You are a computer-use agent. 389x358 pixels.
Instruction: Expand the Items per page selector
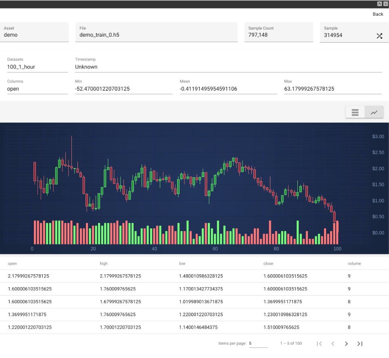(x=258, y=344)
